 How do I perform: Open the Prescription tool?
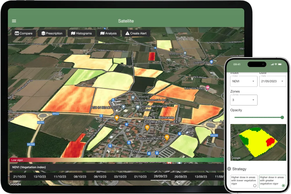click(52, 33)
